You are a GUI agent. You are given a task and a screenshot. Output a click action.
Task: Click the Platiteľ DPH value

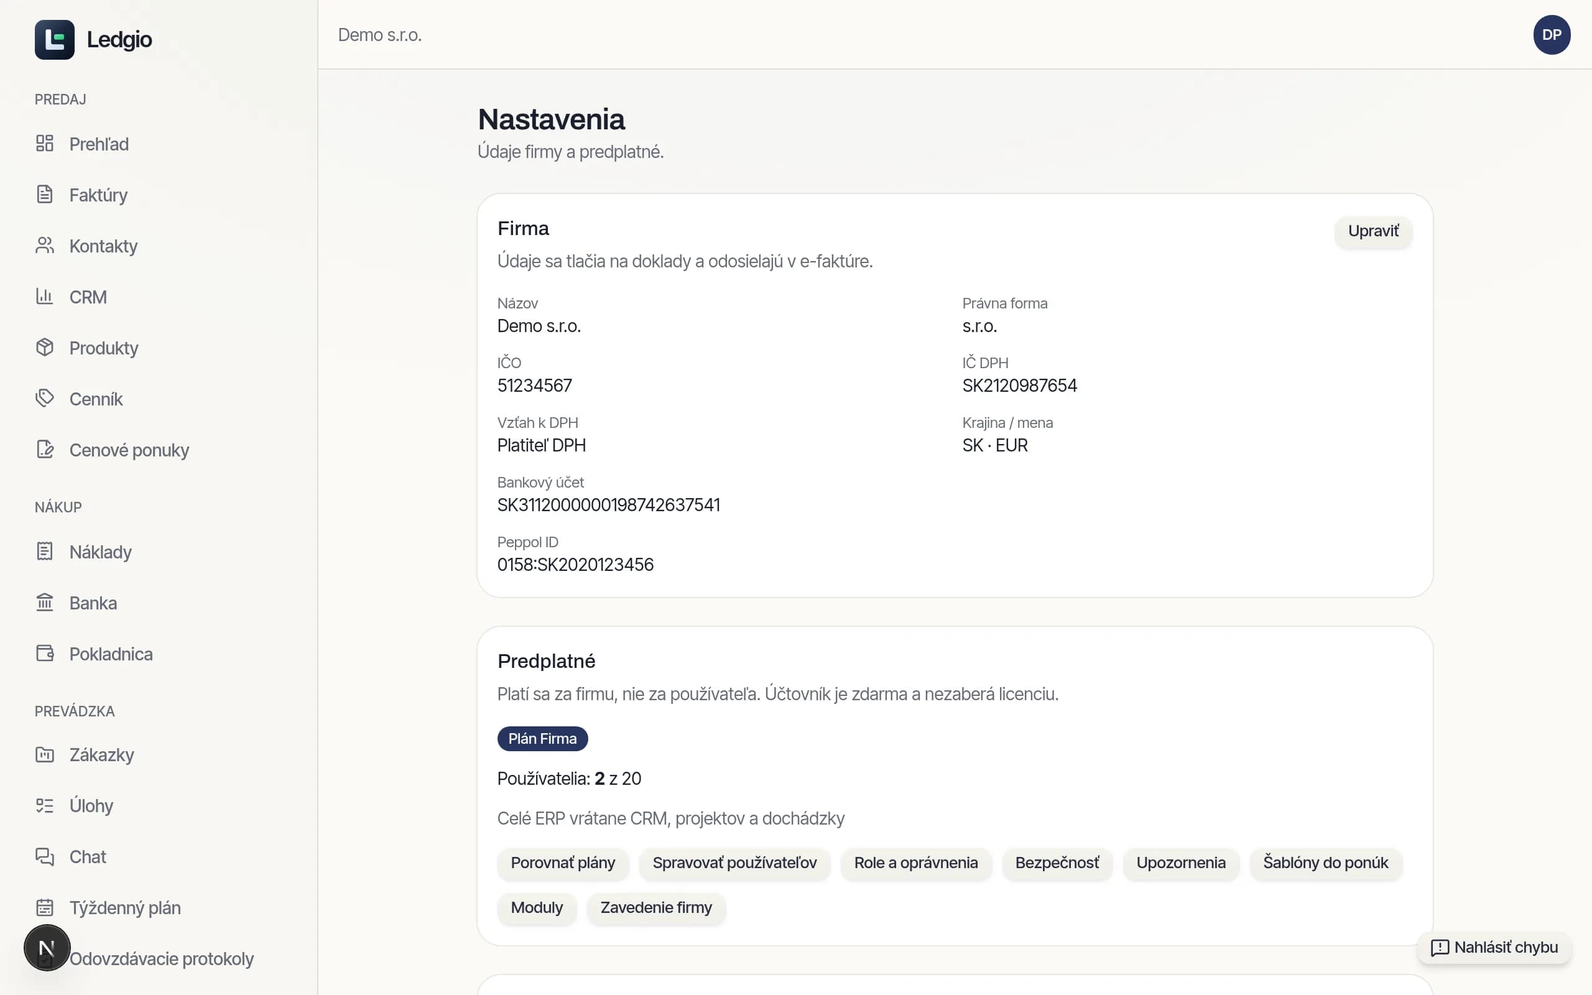click(542, 445)
